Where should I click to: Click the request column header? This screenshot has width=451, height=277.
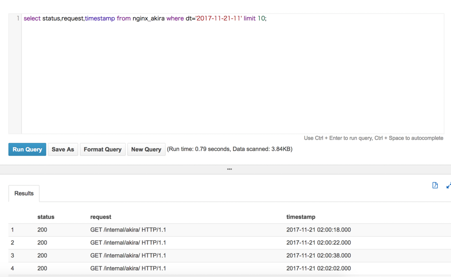coord(101,217)
